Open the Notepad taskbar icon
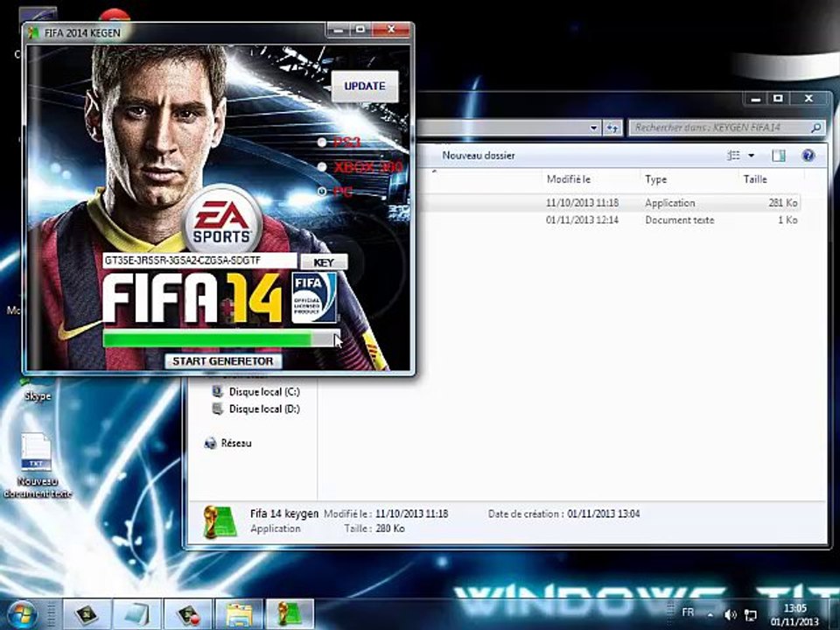The width and height of the screenshot is (840, 630). [137, 614]
